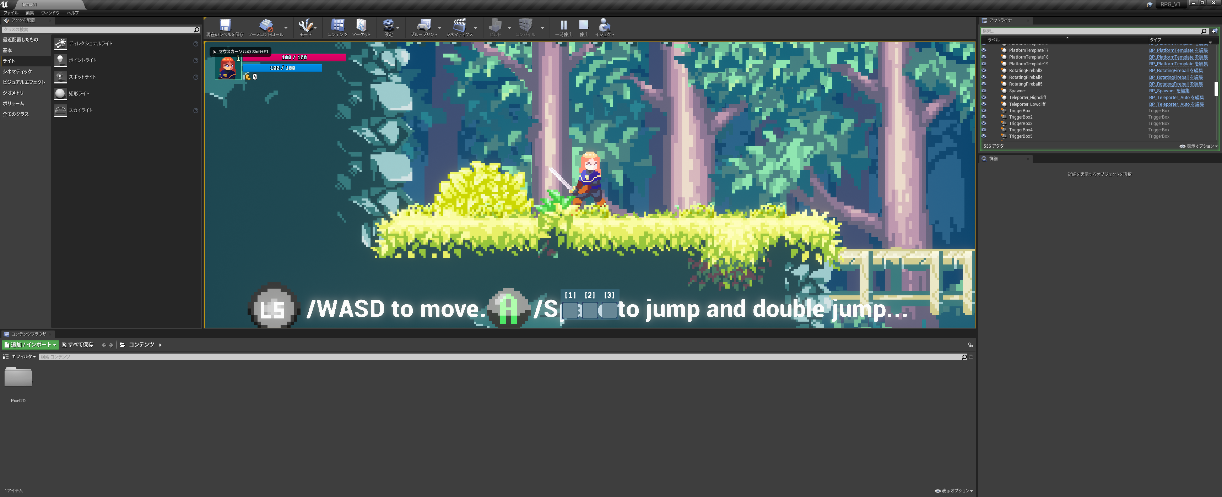Toggle visibility of RotatingFireball3
The width and height of the screenshot is (1222, 497).
[983, 71]
